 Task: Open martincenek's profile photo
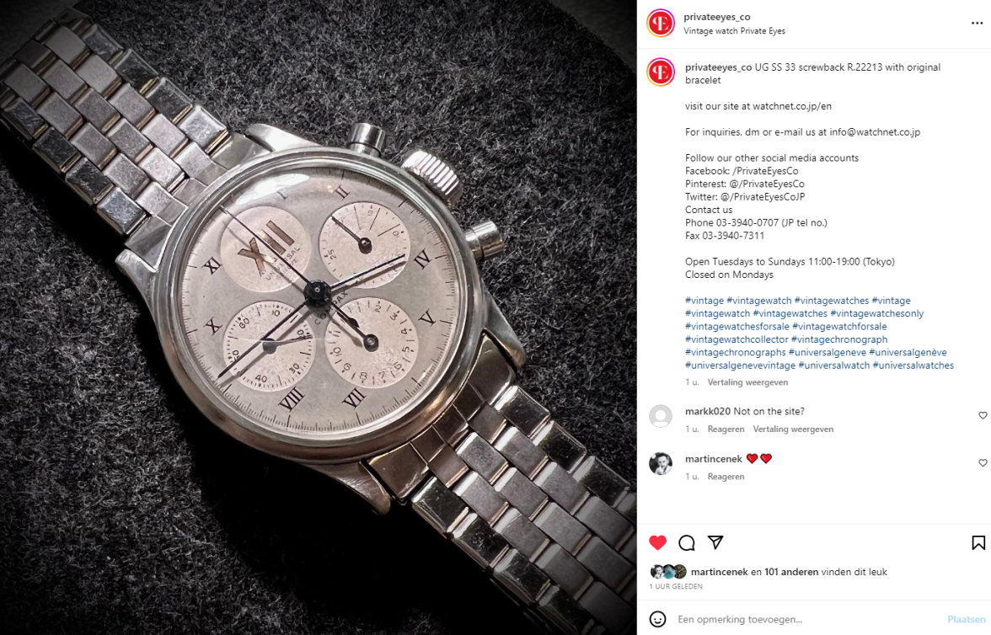661,464
